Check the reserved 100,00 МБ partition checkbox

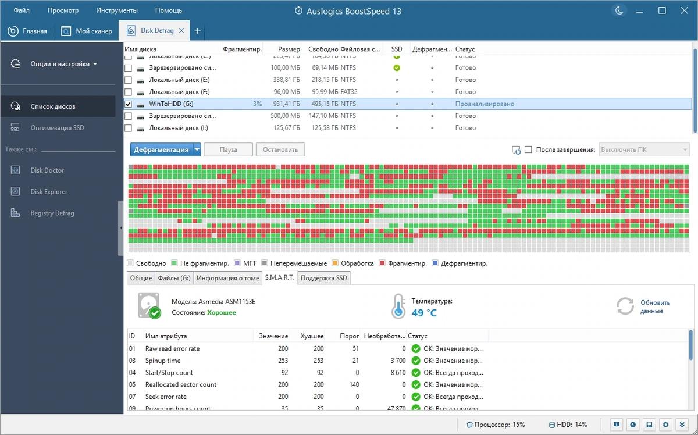(x=129, y=68)
